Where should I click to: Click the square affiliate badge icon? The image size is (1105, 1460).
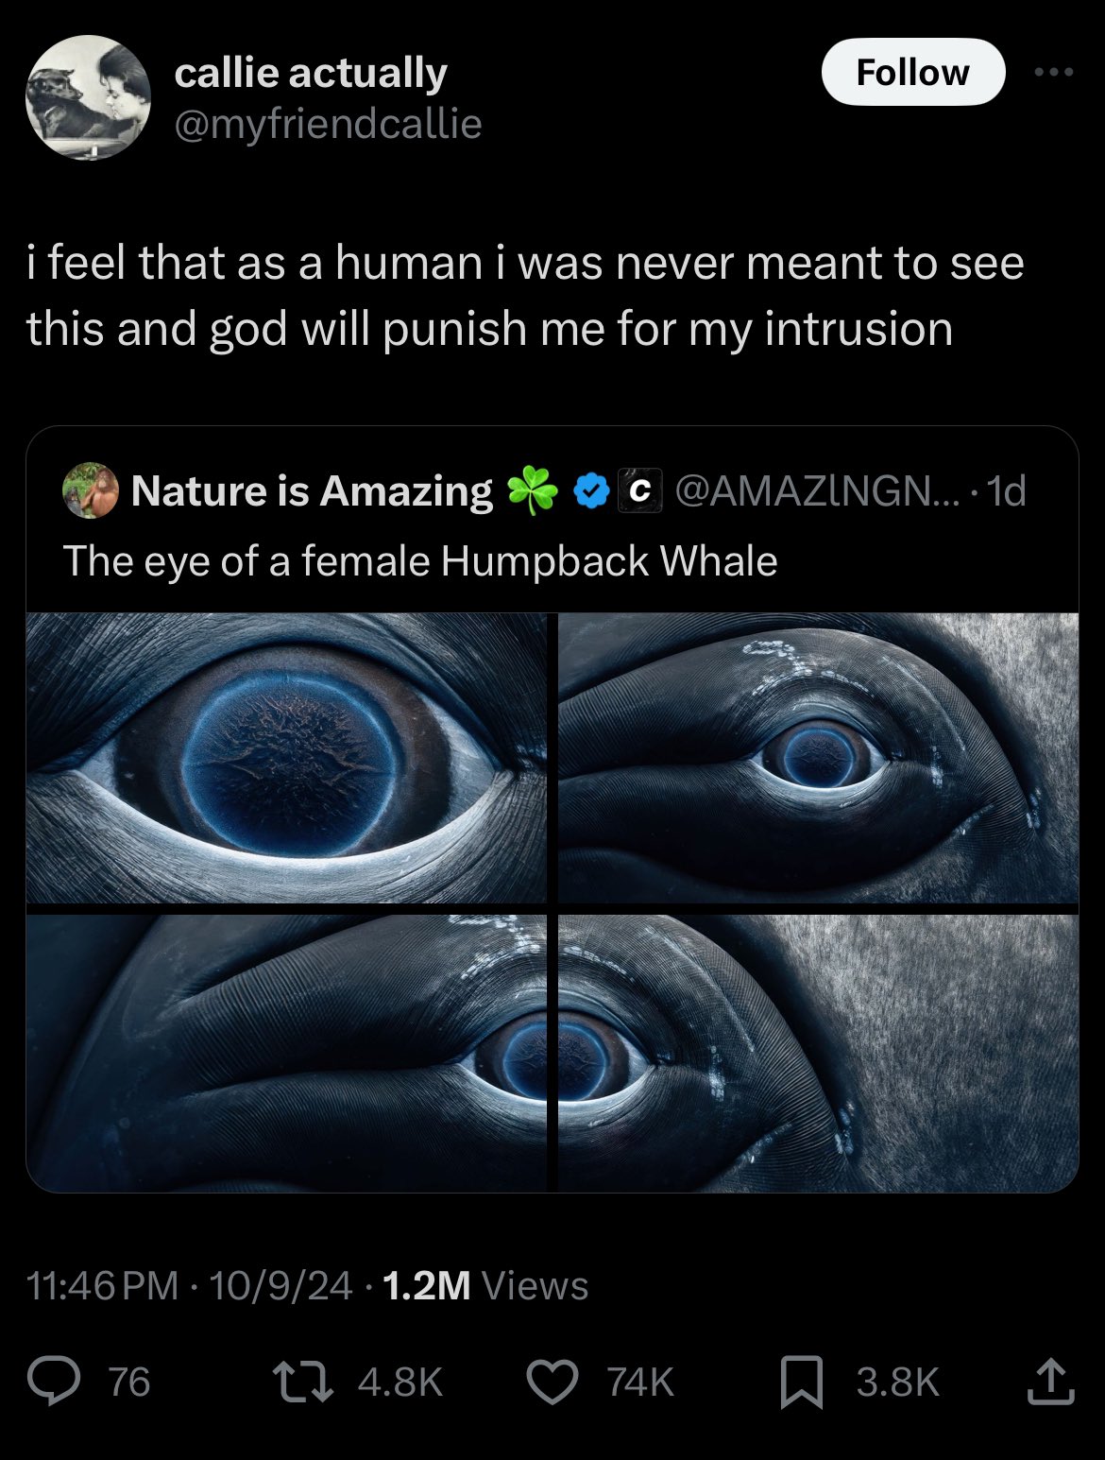[639, 490]
